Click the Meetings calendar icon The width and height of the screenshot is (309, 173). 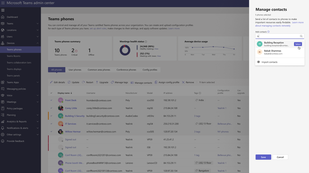2,102
